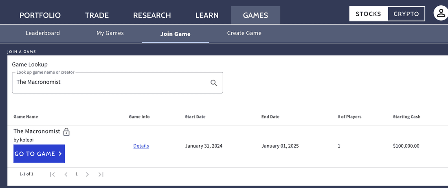
Task: Click the lock icon beside The Macronomist
Action: click(x=66, y=132)
